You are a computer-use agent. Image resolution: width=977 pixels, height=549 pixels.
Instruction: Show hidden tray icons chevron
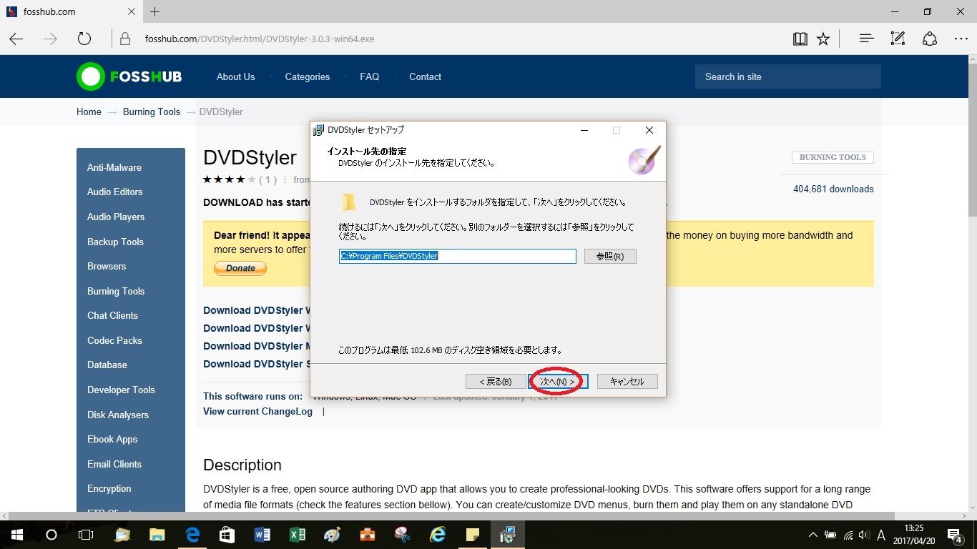pyautogui.click(x=813, y=535)
